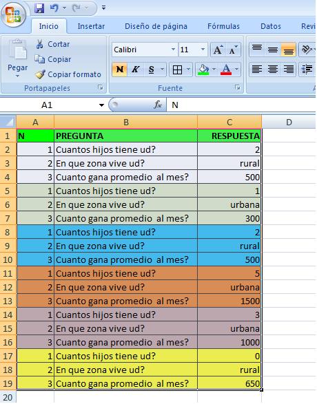The width and height of the screenshot is (317, 404).
Task: Align cell text to the top
Action: (x=257, y=50)
